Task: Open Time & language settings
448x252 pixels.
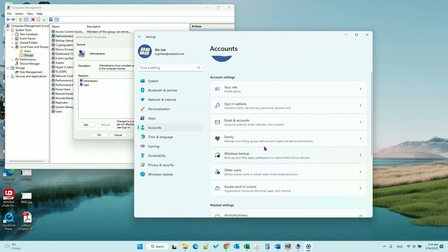Action: [x=170, y=137]
